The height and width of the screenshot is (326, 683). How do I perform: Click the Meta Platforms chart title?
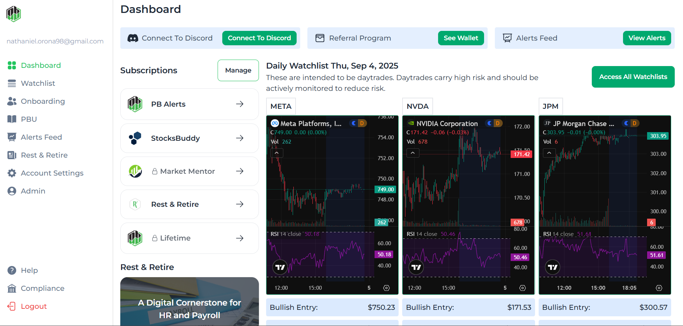(x=311, y=124)
